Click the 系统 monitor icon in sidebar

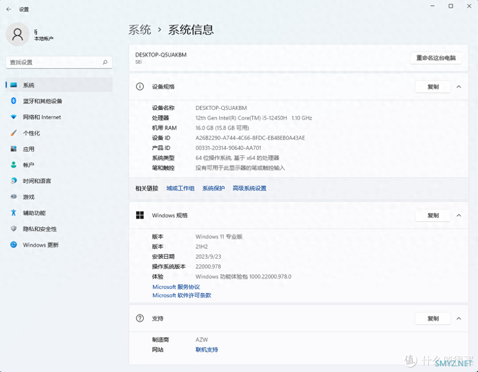coord(14,85)
